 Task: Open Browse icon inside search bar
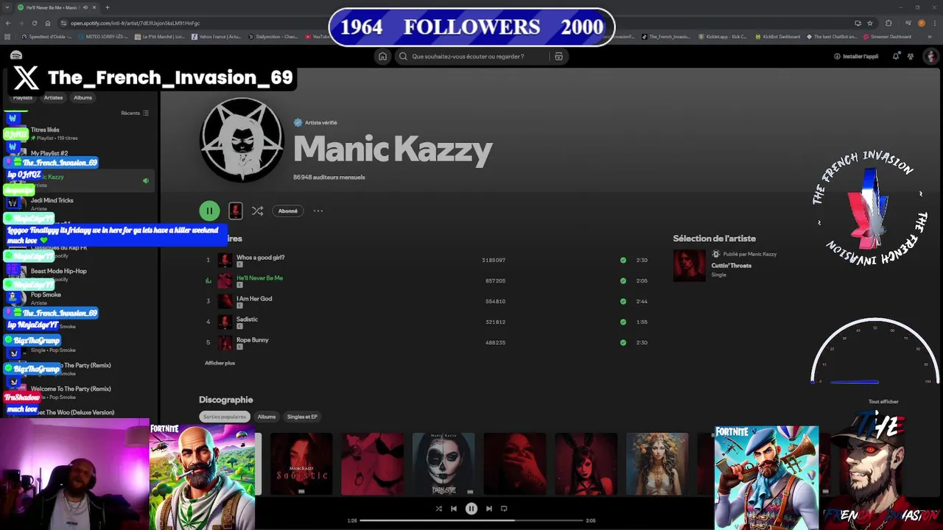click(558, 57)
